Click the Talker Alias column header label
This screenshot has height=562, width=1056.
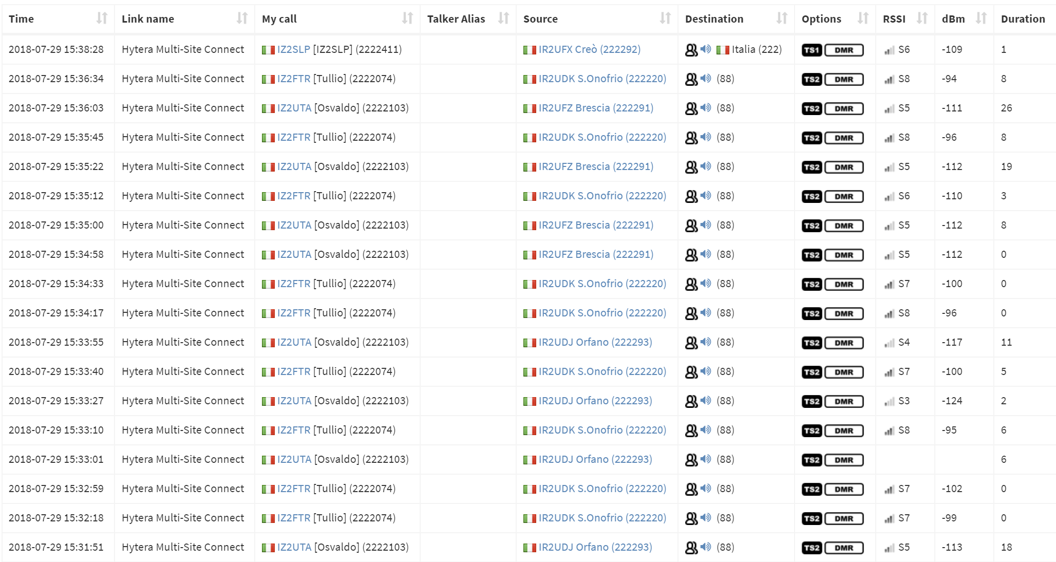(456, 19)
